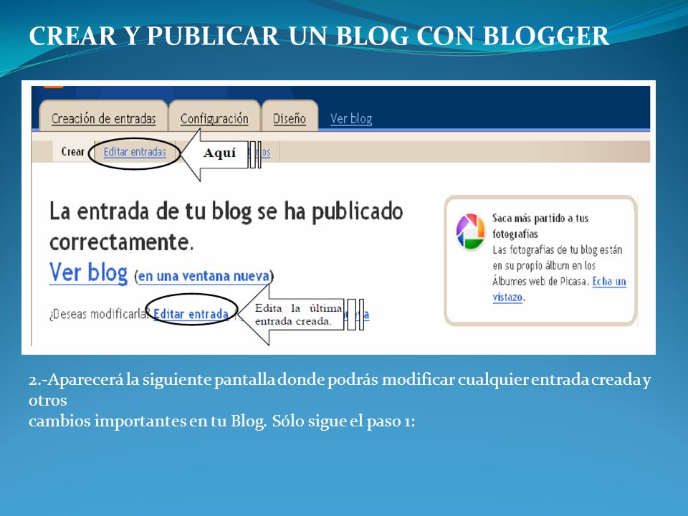Select the Crear sub-tab

click(73, 152)
